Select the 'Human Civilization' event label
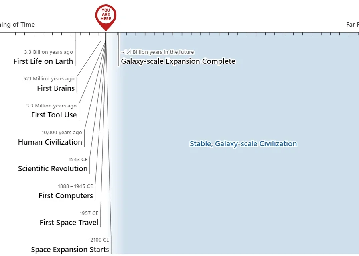This screenshot has height=256, width=359. click(x=50, y=142)
